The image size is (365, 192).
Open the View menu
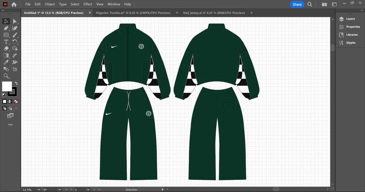(x=100, y=4)
